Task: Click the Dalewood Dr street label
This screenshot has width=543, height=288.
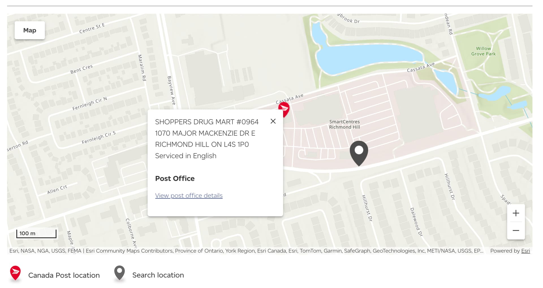Action: pyautogui.click(x=416, y=222)
